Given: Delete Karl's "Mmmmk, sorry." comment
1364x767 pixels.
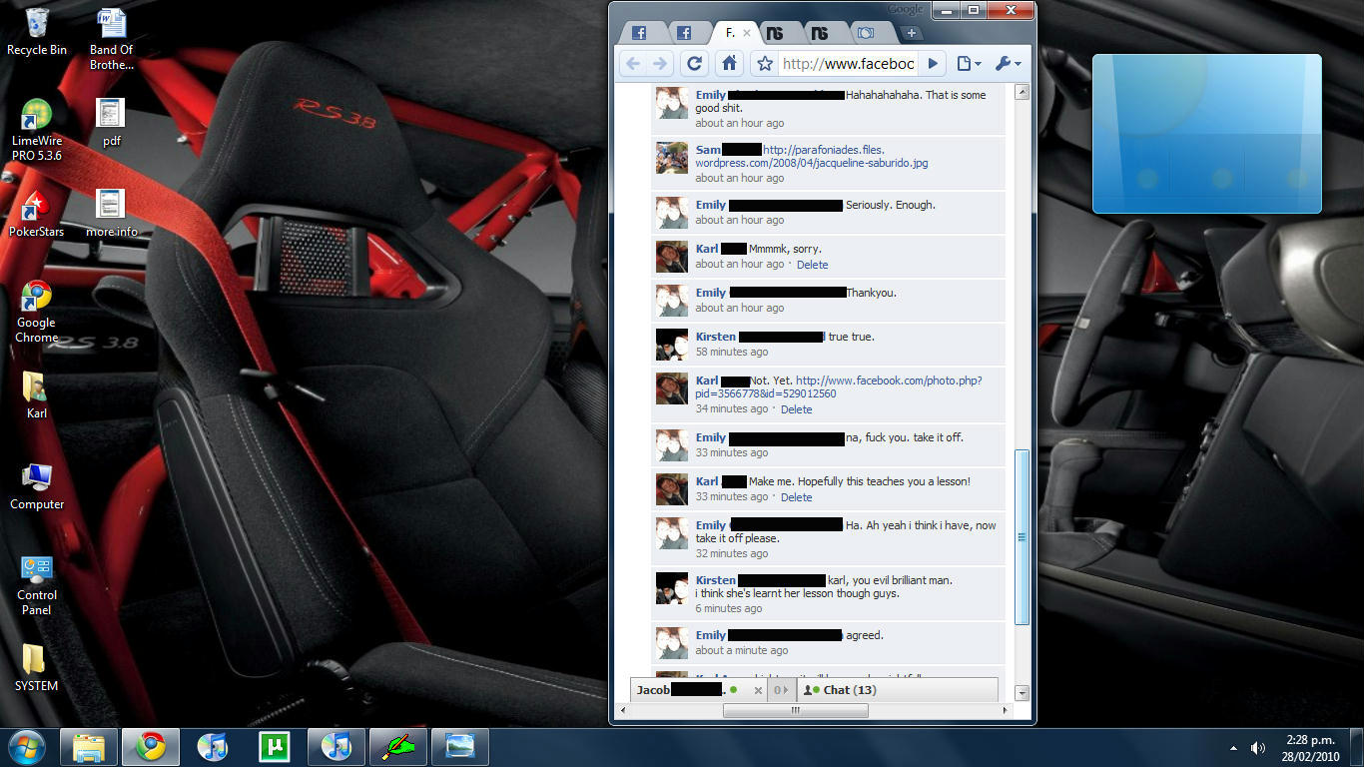Looking at the screenshot, I should click(x=812, y=265).
